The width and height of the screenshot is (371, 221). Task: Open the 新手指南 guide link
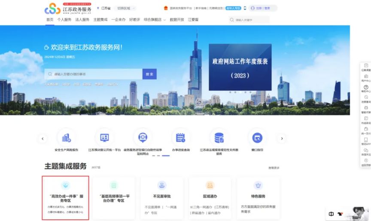tap(201, 8)
